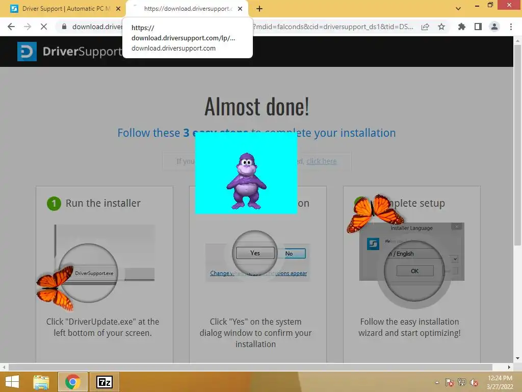
Task: Click the Yes button illustration
Action: (x=255, y=253)
